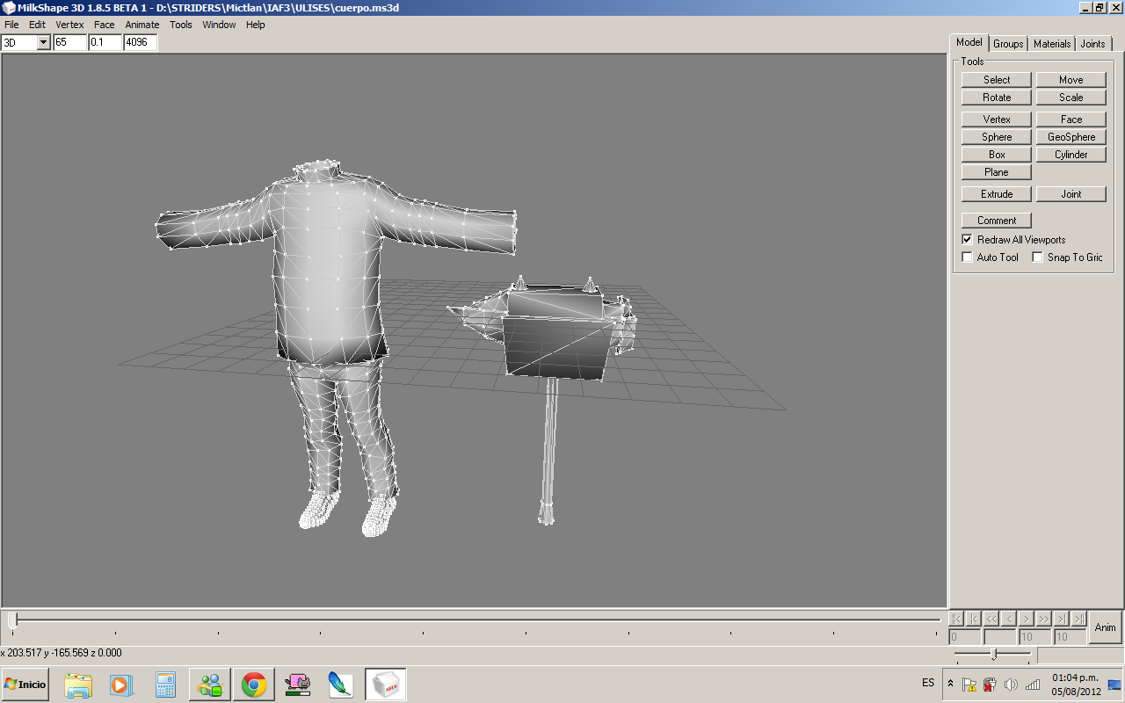The height and width of the screenshot is (703, 1125).
Task: Click the Comment button
Action: pos(997,221)
